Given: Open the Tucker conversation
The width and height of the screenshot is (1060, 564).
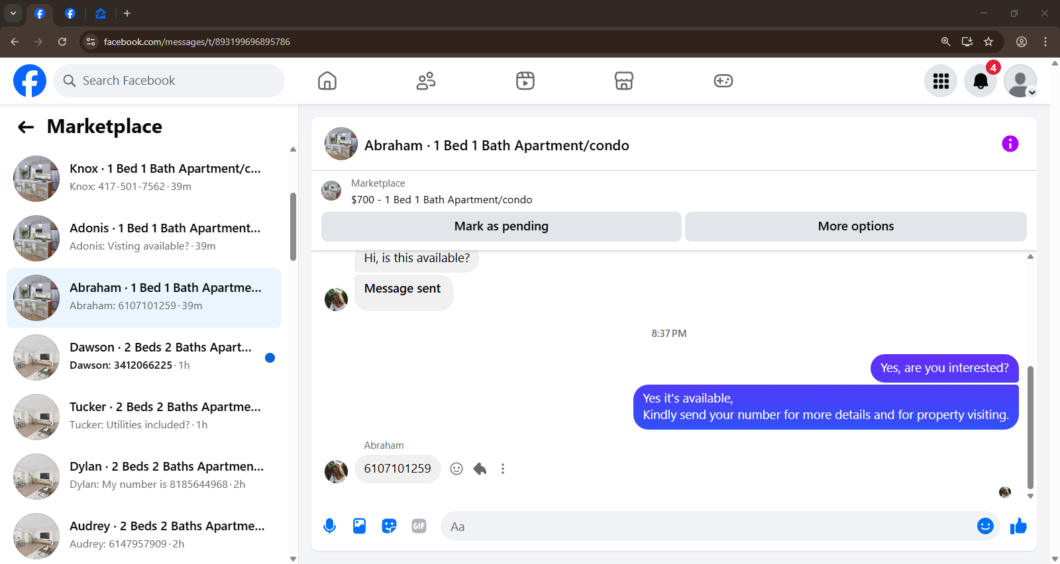Looking at the screenshot, I should 144,417.
